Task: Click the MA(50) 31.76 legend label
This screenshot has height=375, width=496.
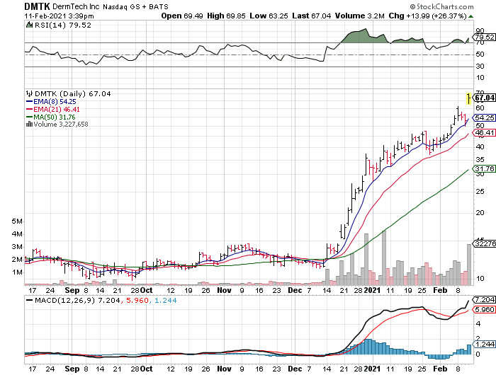Action: [x=55, y=117]
